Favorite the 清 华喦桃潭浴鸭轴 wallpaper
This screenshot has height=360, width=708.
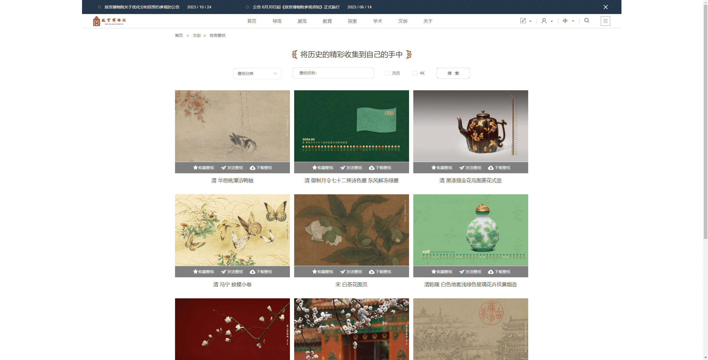pos(204,168)
